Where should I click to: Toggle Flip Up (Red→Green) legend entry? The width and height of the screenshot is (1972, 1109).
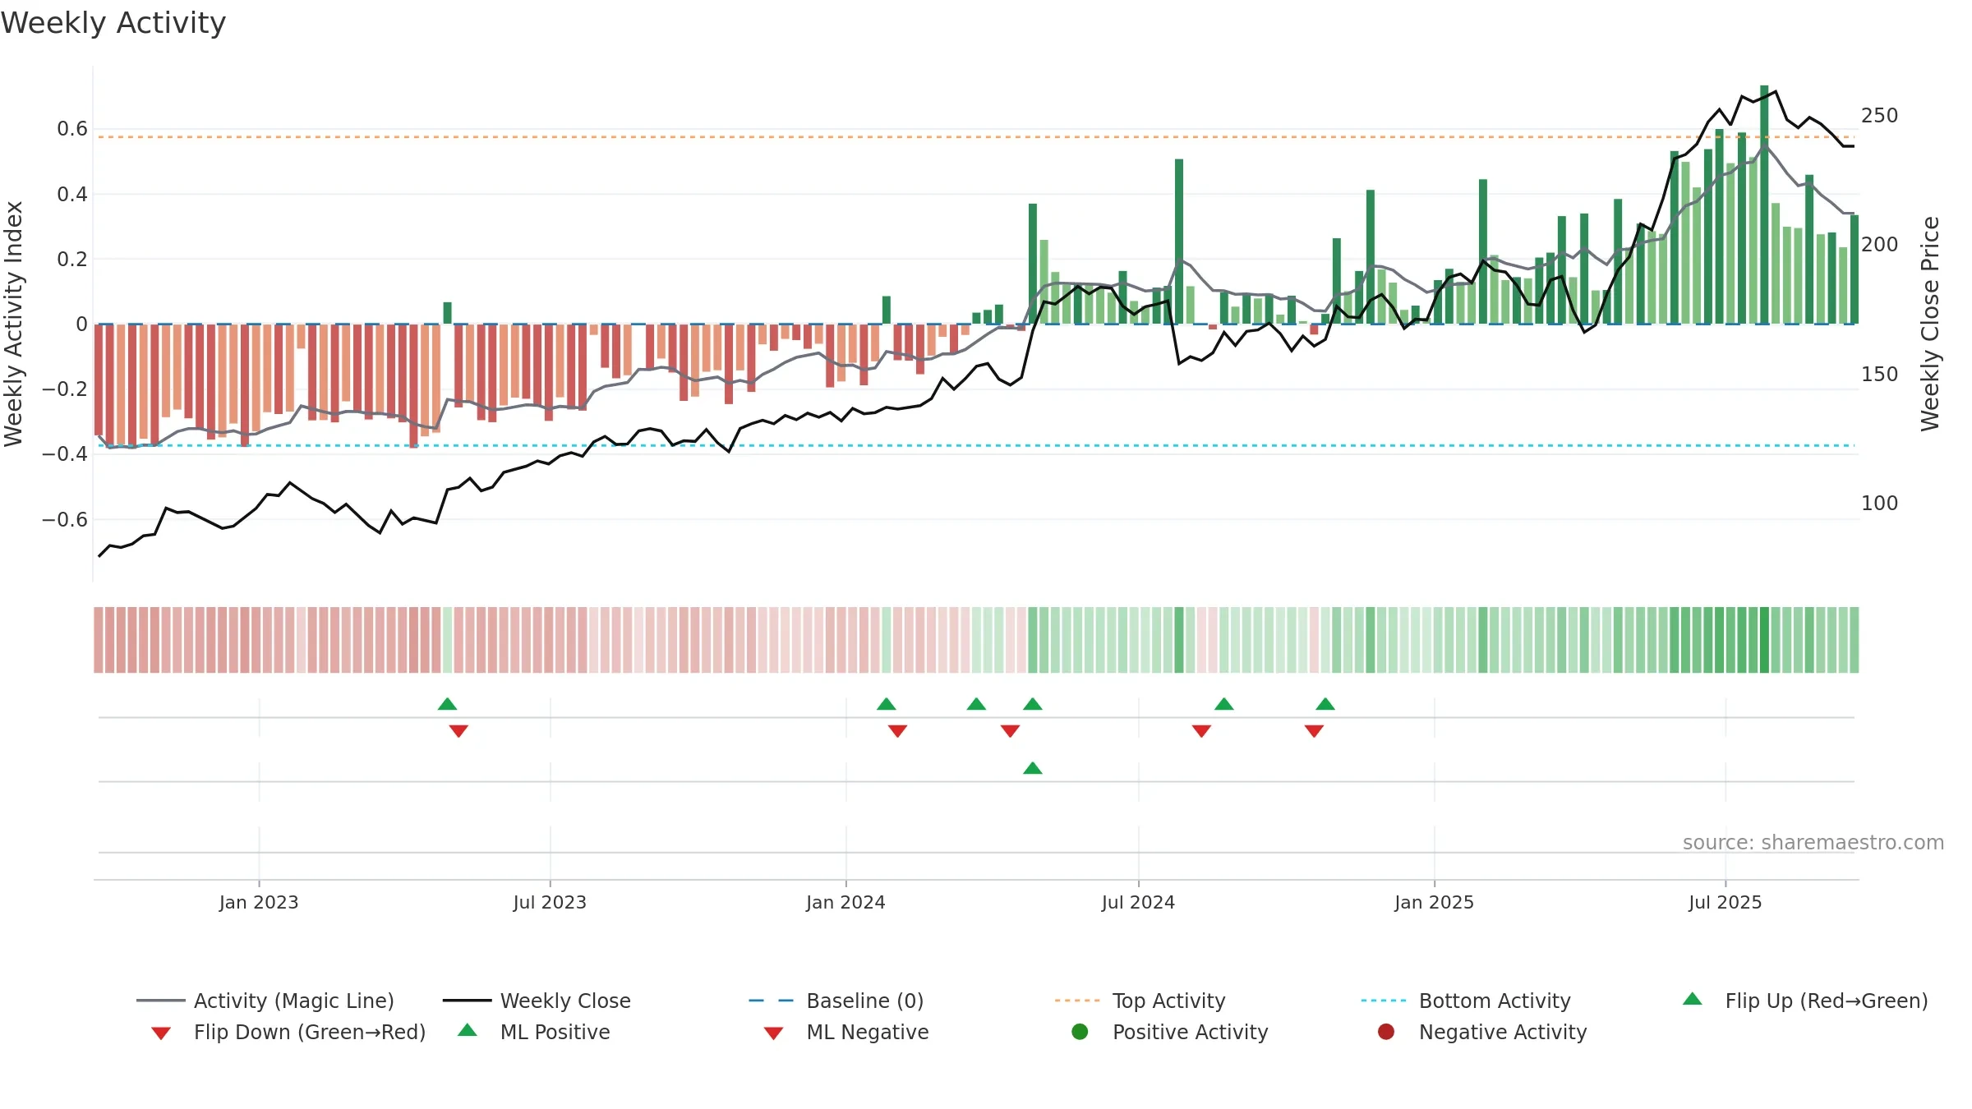click(x=1805, y=1001)
